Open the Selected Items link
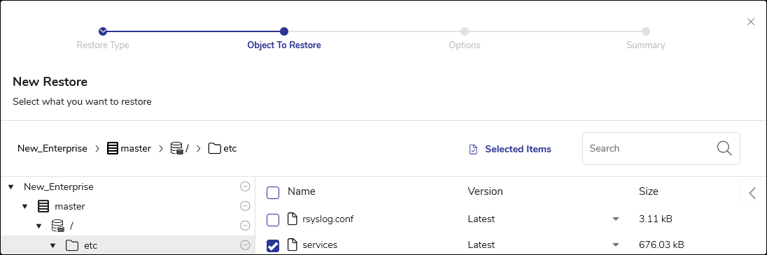Viewport: 767px width, 255px height. pos(518,149)
